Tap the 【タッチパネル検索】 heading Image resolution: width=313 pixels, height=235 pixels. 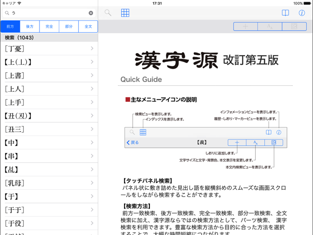click(147, 181)
